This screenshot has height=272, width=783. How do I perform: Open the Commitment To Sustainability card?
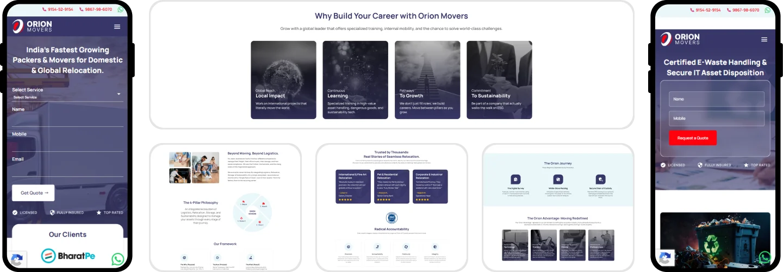point(499,80)
